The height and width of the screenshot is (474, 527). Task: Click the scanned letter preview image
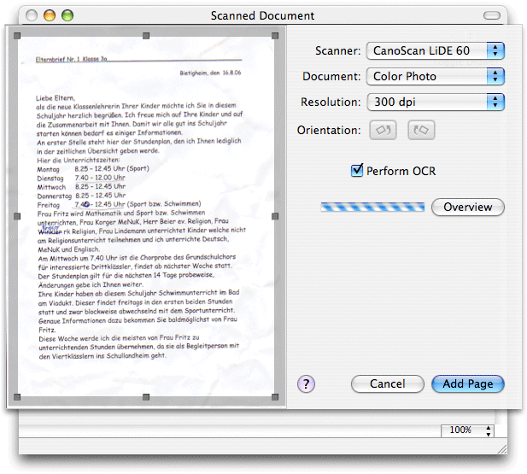point(146,216)
